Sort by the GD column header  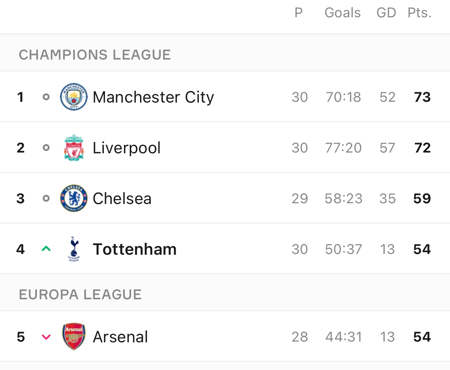(386, 13)
